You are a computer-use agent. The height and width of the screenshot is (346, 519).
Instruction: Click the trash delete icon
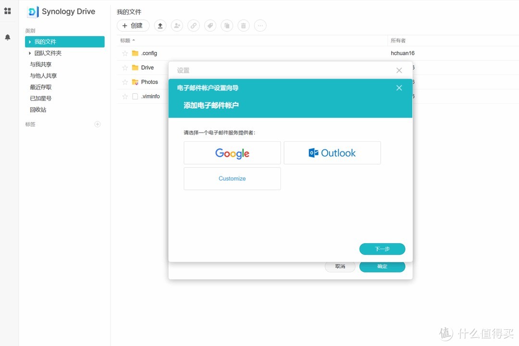243,25
